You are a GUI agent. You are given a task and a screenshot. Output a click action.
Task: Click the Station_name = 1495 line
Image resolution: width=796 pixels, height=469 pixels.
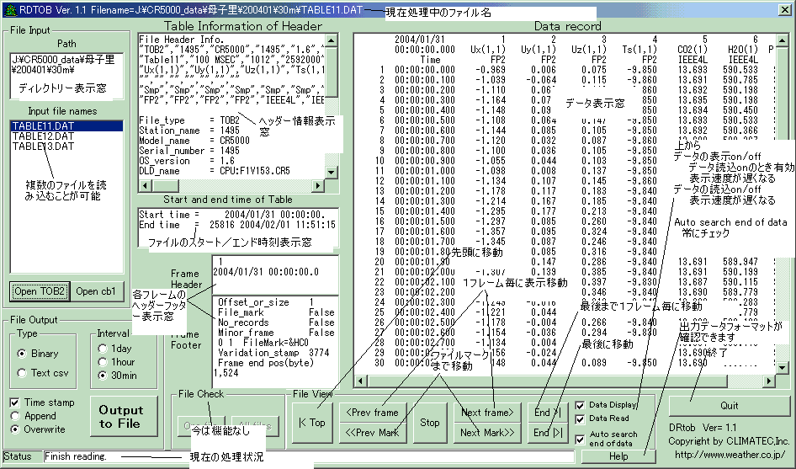pos(189,131)
